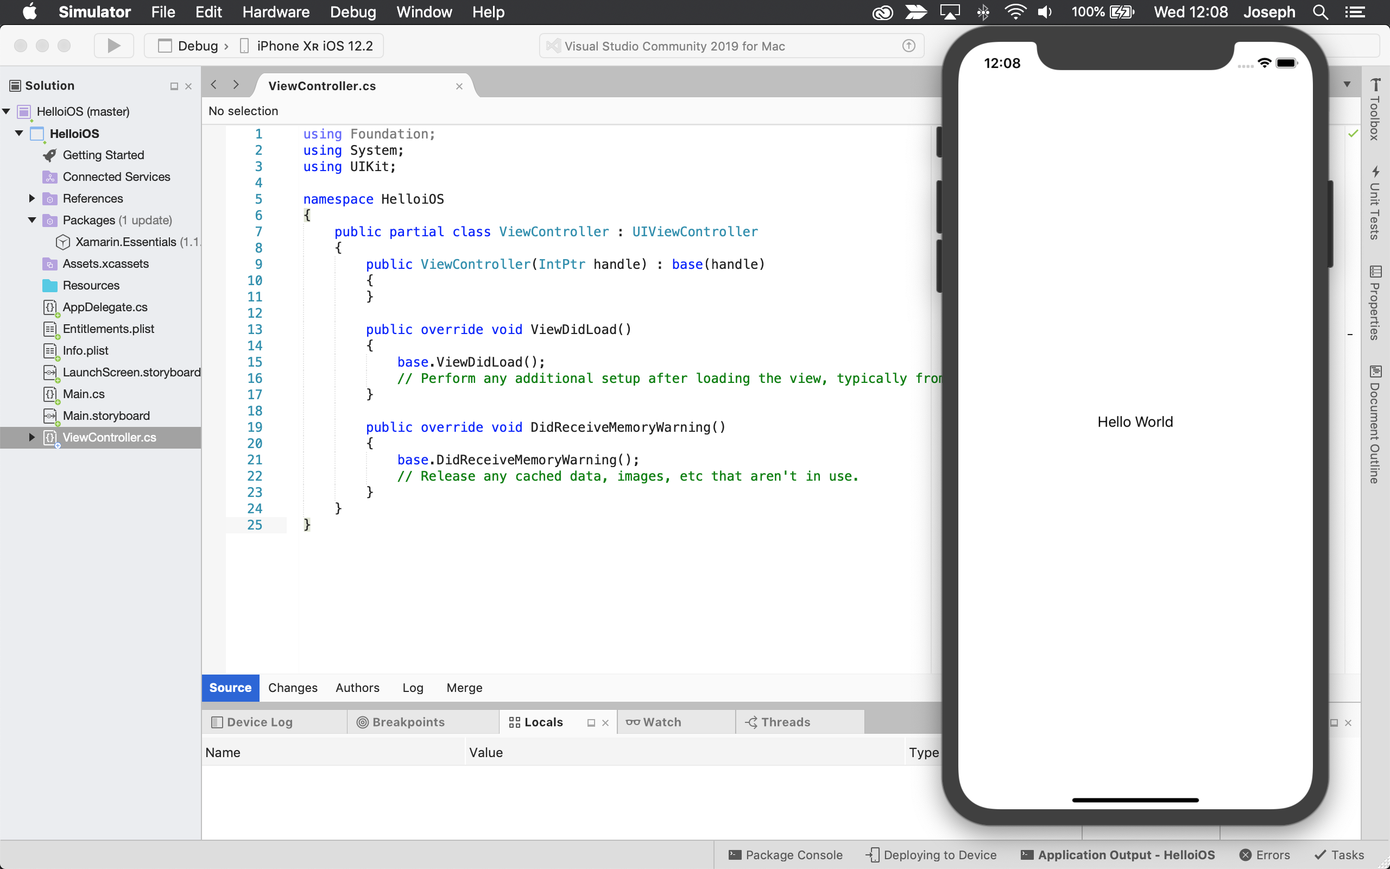Open the iPhone XR iOS 12.2 device selector
1390x869 pixels.
point(307,46)
